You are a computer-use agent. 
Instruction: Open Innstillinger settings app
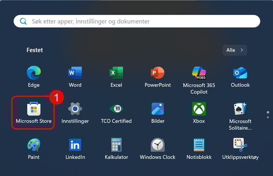pos(75,113)
